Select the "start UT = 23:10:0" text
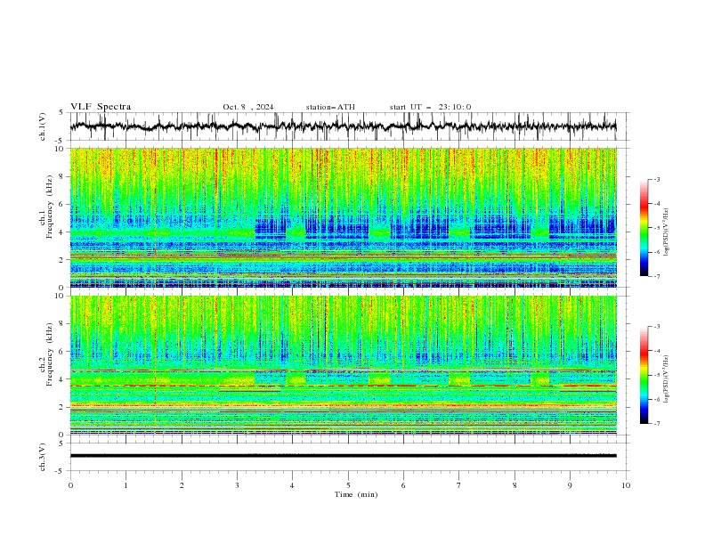705x545 pixels. click(430, 107)
